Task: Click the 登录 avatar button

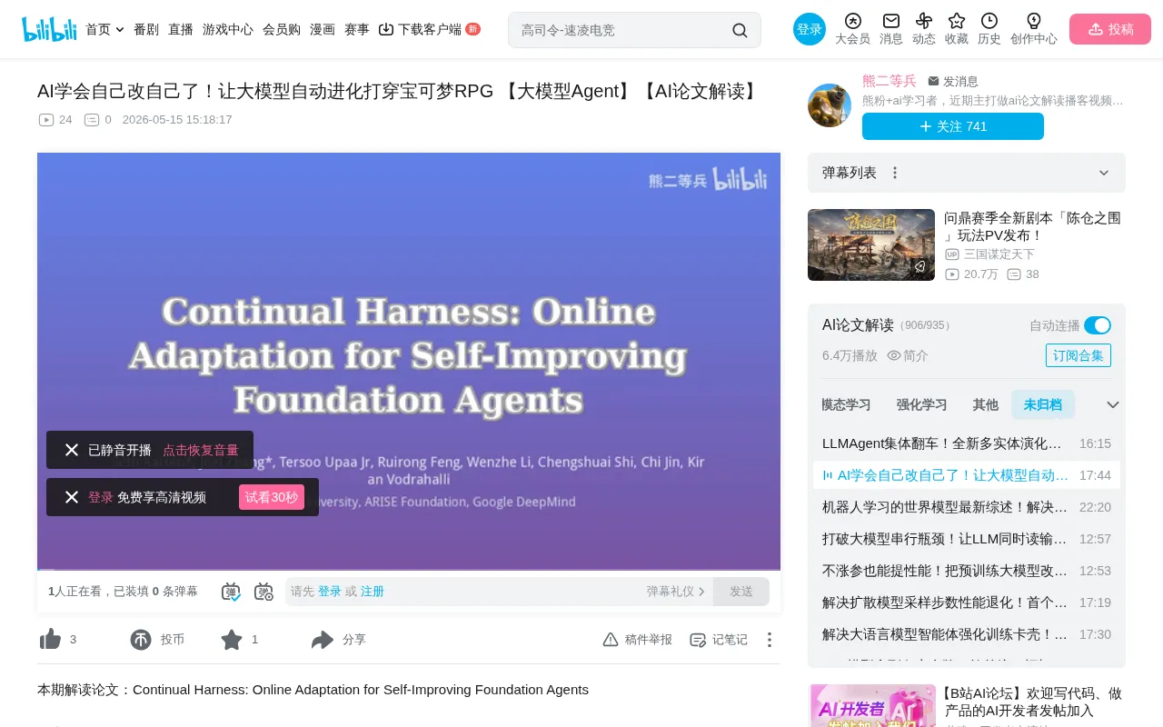Action: 810,29
